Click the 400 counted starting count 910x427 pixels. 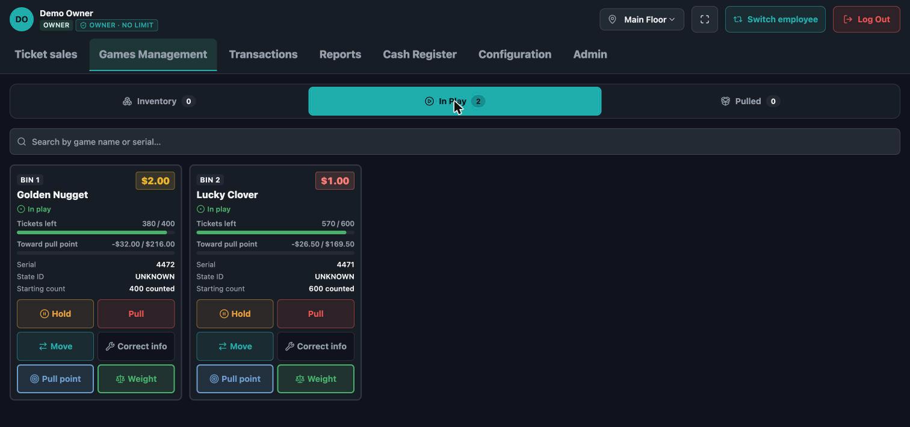(152, 288)
